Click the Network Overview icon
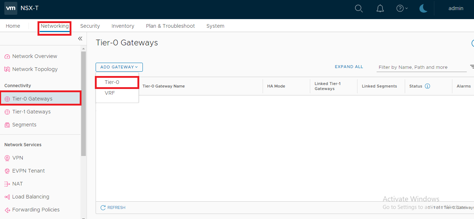Screen dimensions: 474x219 [7, 57]
